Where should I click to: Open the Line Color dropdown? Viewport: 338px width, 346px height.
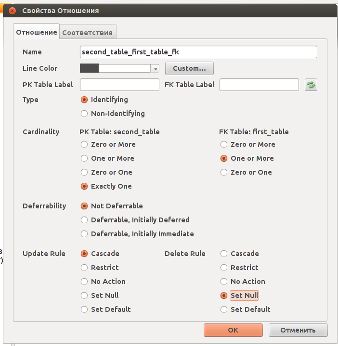156,69
